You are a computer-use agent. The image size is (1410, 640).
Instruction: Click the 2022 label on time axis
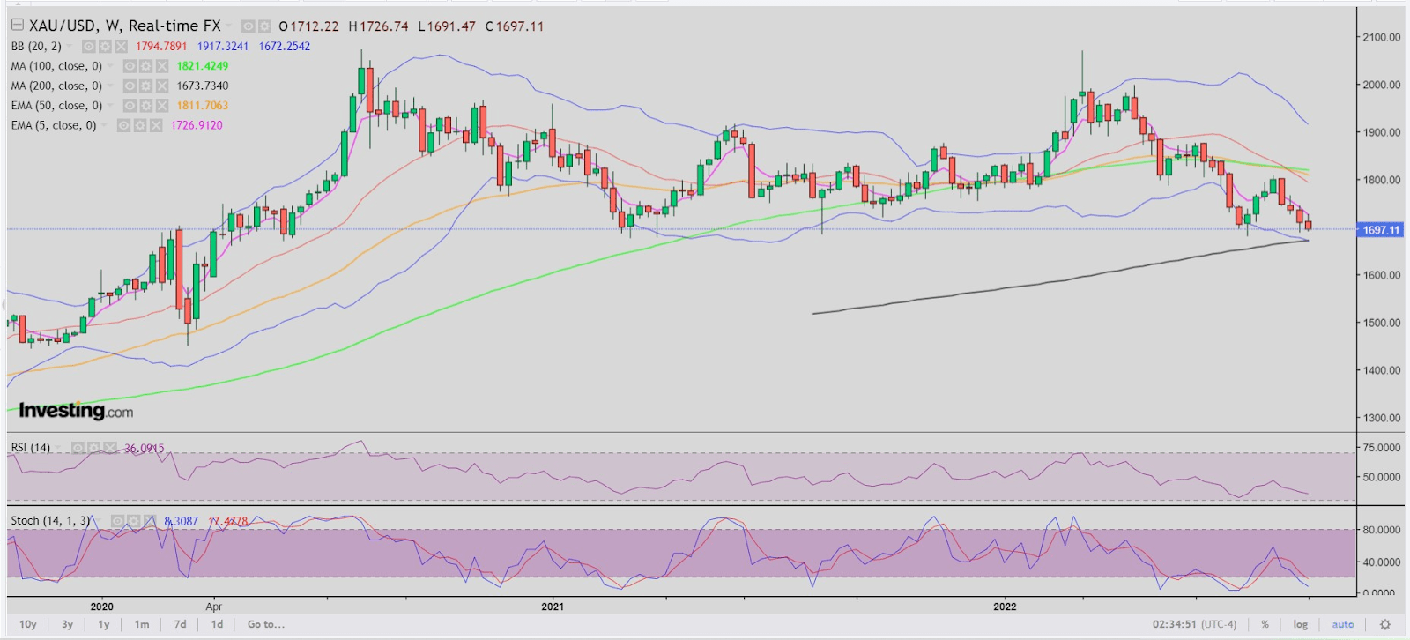pos(1005,607)
